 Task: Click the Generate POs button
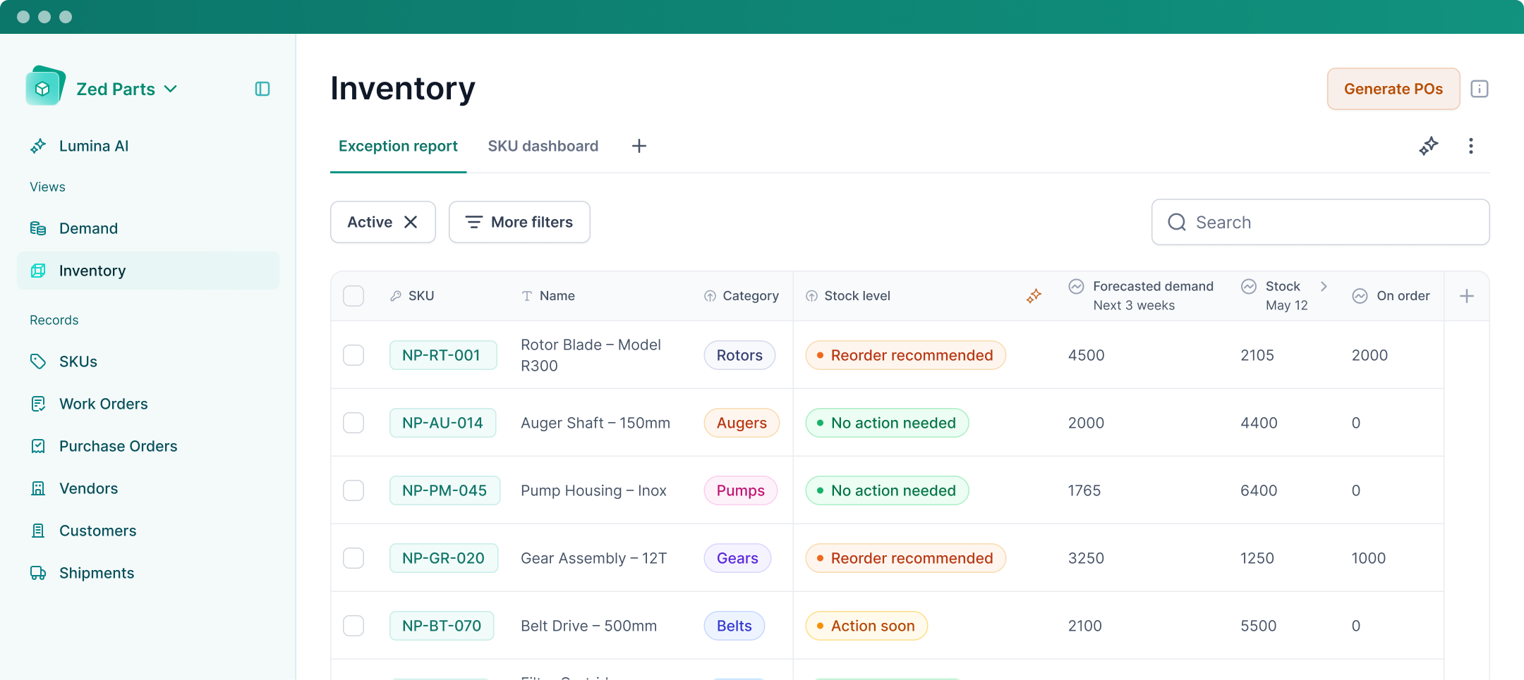click(x=1393, y=89)
